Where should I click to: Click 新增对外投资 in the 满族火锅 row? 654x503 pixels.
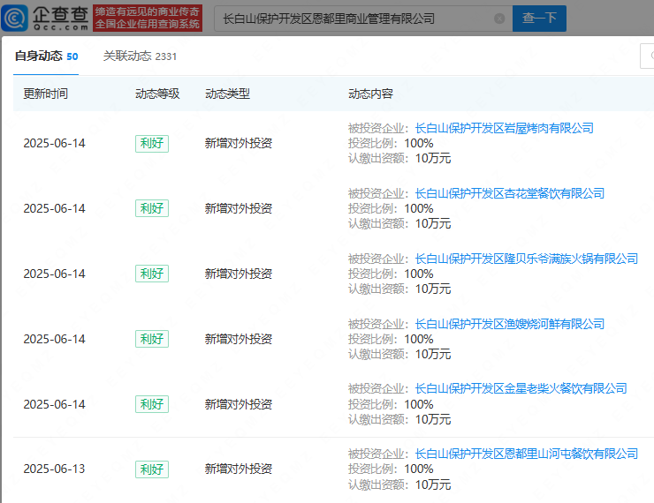(x=238, y=274)
